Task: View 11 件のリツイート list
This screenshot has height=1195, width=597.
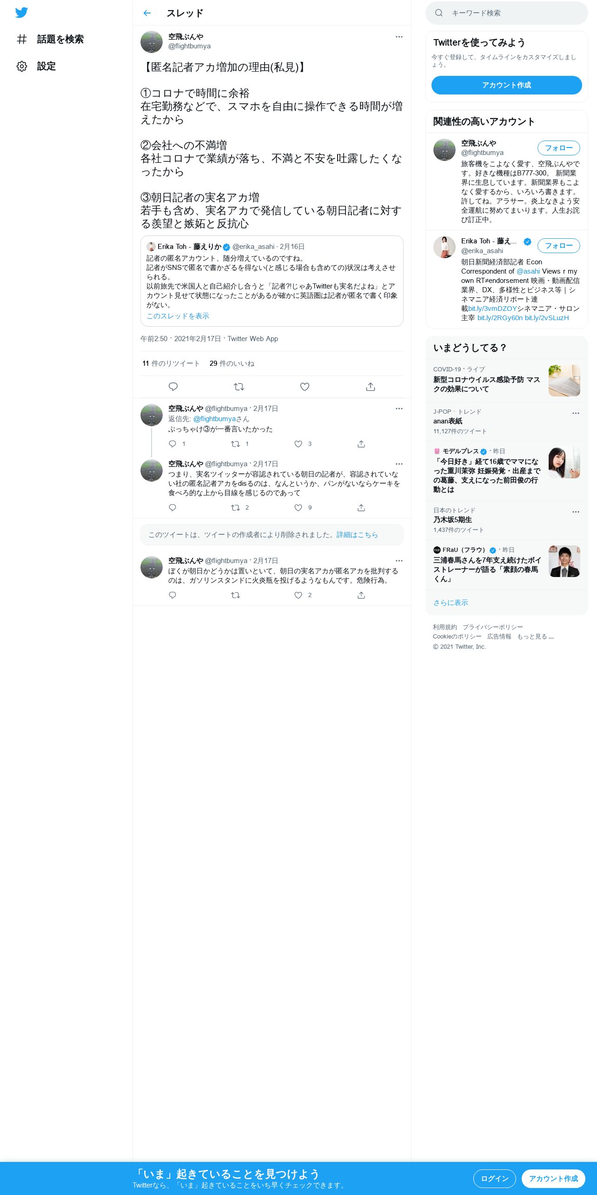Action: point(171,363)
